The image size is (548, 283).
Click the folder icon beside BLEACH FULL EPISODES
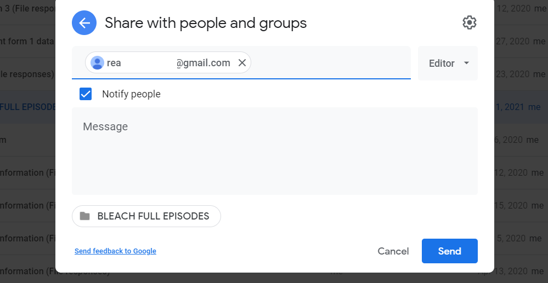[84, 216]
